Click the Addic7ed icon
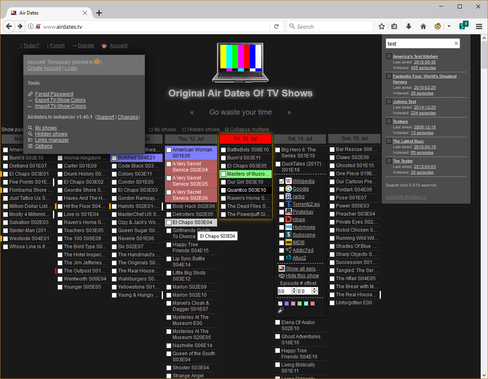 click(289, 250)
